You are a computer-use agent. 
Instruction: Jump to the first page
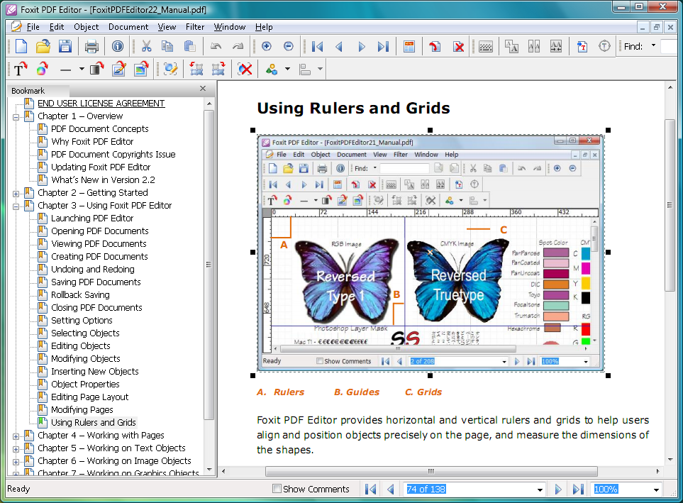(x=317, y=45)
